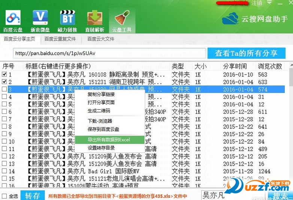The height and width of the screenshot is (200, 293).
Task: Select the 磁力链接 BT icon
Action: tap(67, 21)
